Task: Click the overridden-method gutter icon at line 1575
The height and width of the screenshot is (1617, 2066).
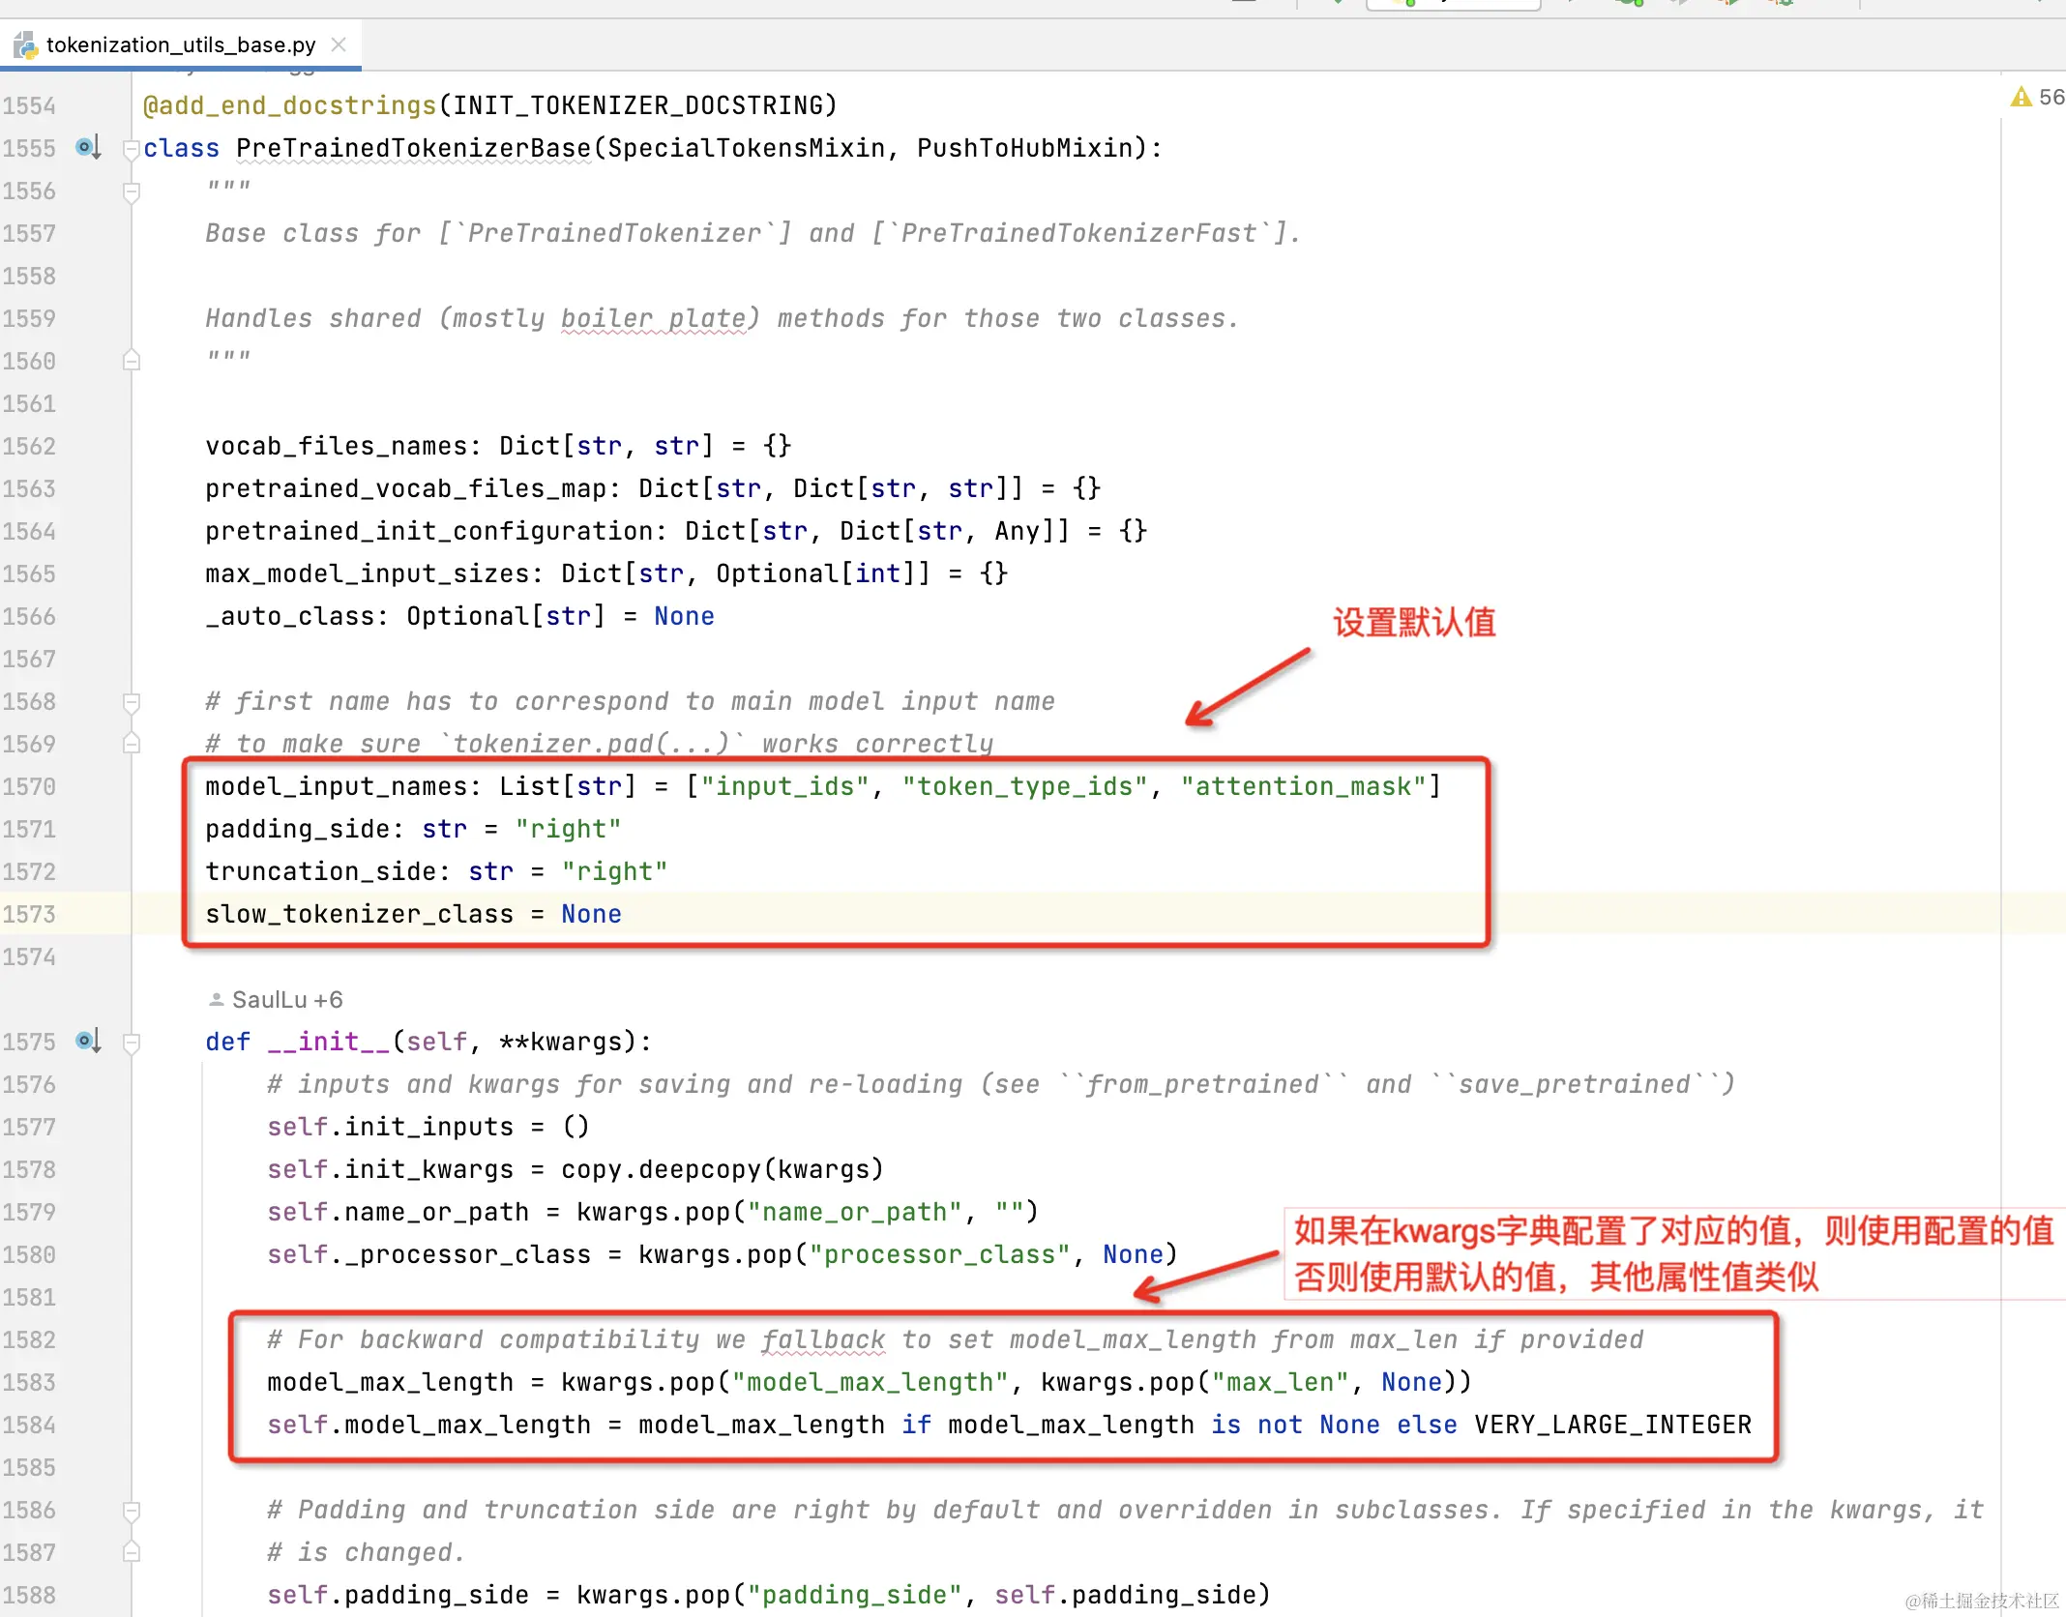Action: tap(88, 1042)
